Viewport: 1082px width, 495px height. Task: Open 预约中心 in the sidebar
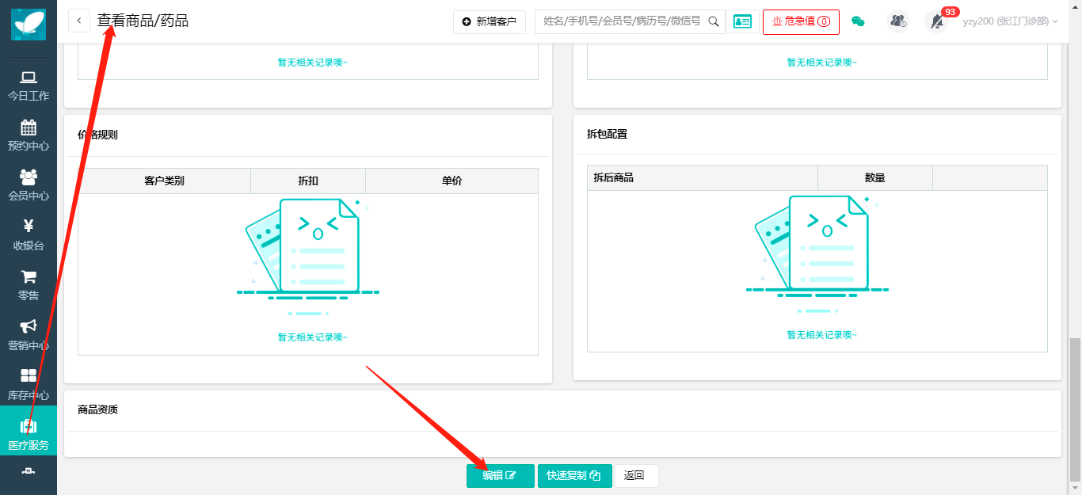pos(29,135)
